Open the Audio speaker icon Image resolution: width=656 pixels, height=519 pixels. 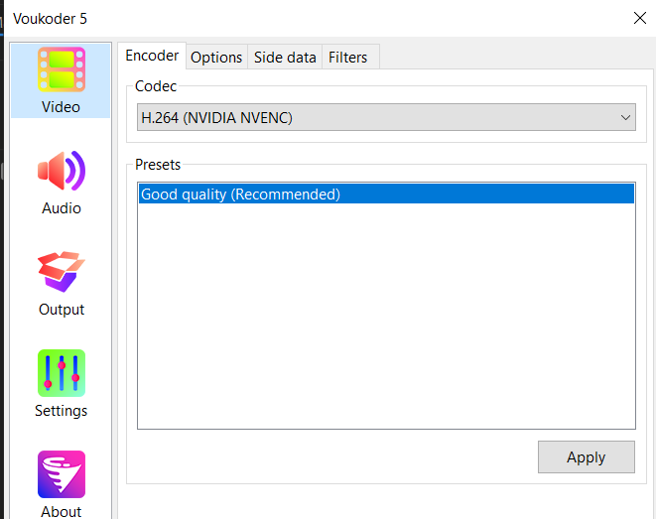(x=62, y=172)
